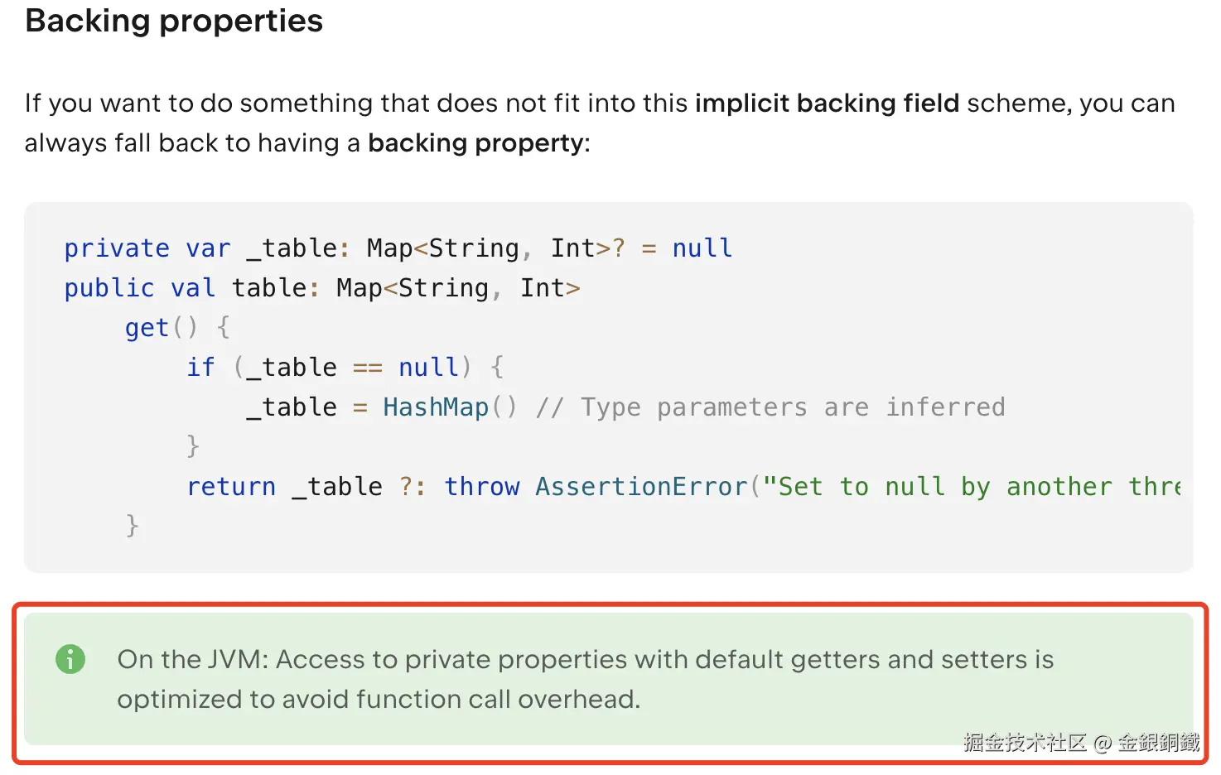The image size is (1221, 775).
Task: Click "AssertionError" in the code block
Action: point(641,487)
